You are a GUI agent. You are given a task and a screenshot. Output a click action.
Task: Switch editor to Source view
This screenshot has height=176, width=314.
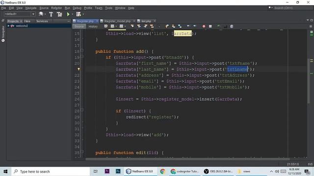pyautogui.click(x=79, y=26)
